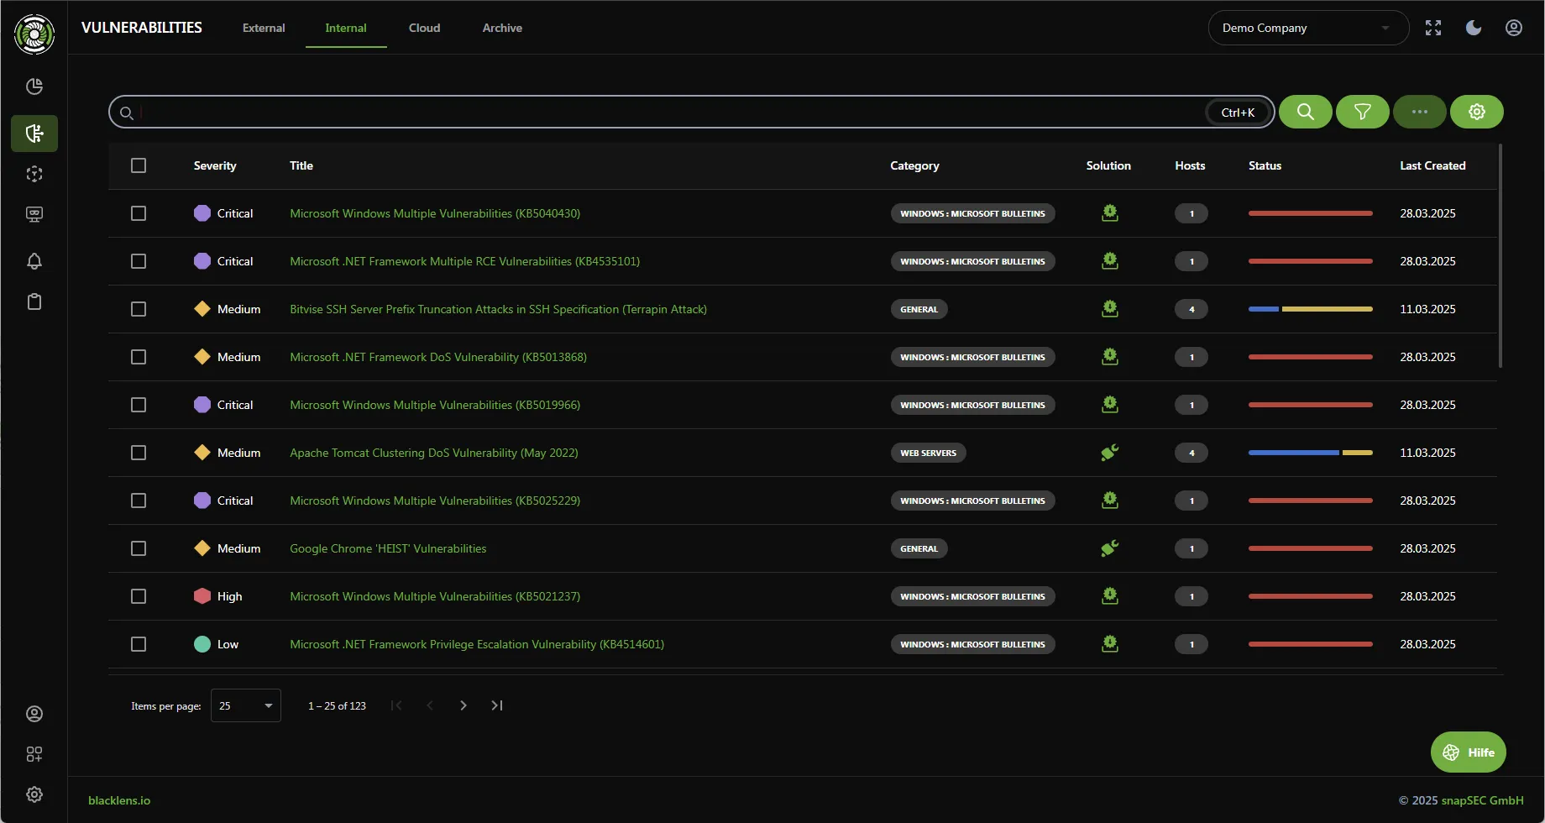This screenshot has height=823, width=1545.
Task: Click solution icon for KB5040430 row
Action: (1110, 213)
